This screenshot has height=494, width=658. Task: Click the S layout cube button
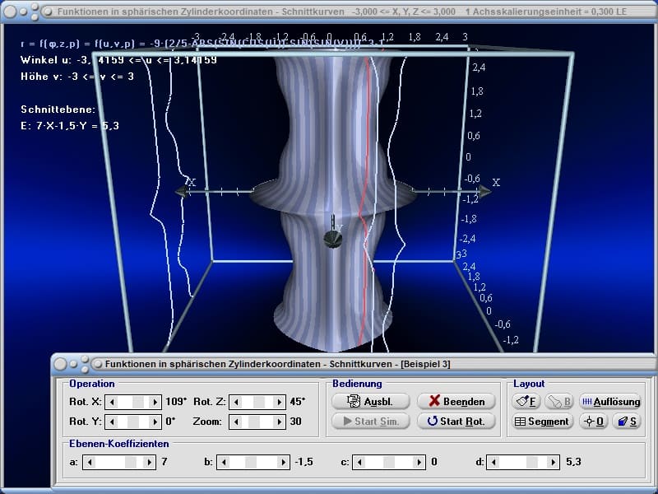click(x=627, y=421)
